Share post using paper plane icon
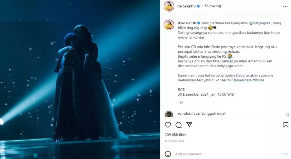Screen dimensions: 291x159 [189, 125]
